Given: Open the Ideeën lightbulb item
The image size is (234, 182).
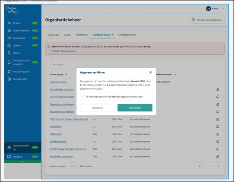Looking at the screenshot, I should pos(9,53).
